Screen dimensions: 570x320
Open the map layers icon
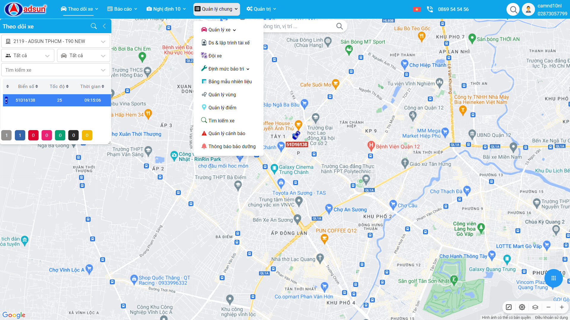click(x=535, y=307)
